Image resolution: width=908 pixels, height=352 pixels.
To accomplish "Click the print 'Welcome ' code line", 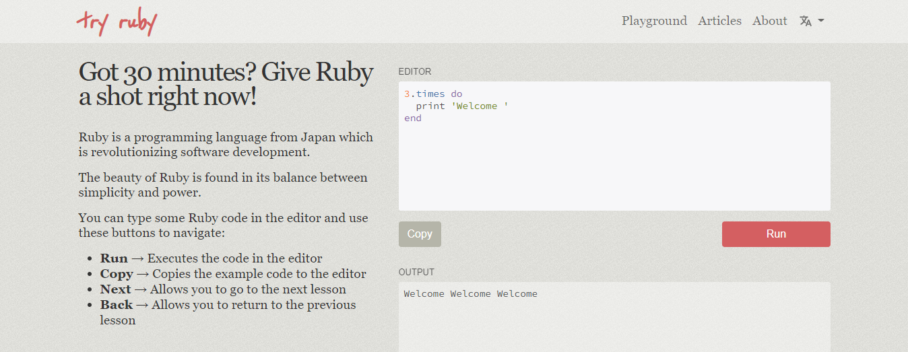I will (x=461, y=106).
